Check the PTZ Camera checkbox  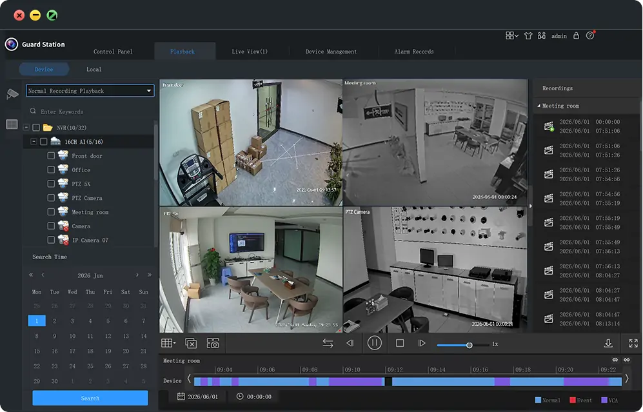tap(51, 197)
